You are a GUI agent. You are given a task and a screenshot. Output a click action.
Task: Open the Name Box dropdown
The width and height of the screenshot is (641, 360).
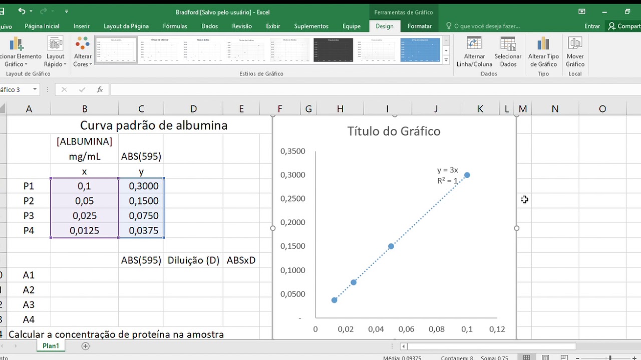pos(35,89)
